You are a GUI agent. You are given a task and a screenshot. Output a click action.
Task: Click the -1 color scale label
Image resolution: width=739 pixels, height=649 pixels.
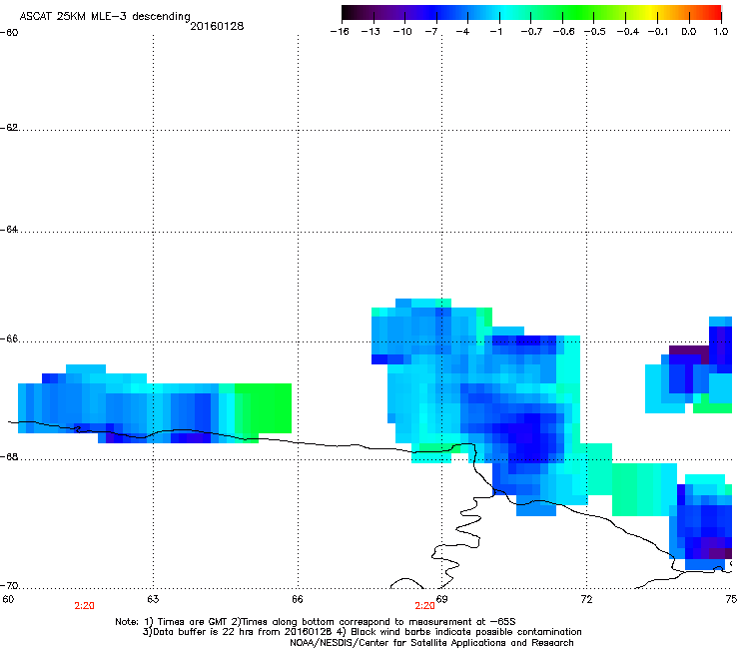point(495,32)
